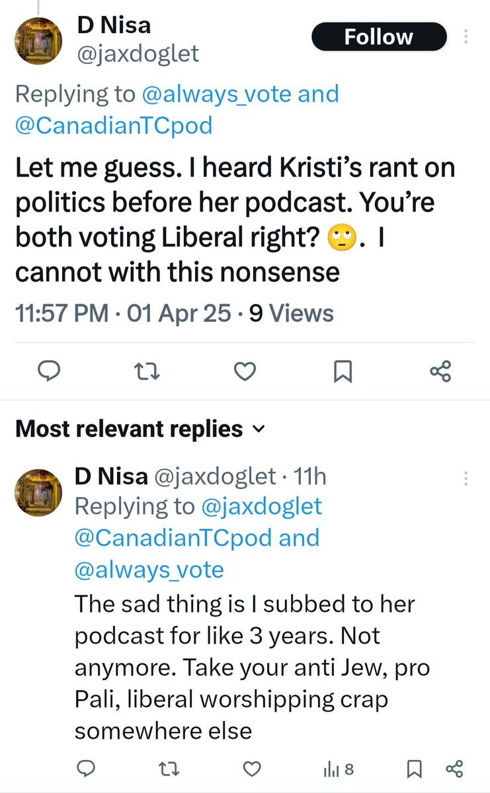The width and height of the screenshot is (490, 793).
Task: Follow D Nisa
Action: [x=378, y=37]
